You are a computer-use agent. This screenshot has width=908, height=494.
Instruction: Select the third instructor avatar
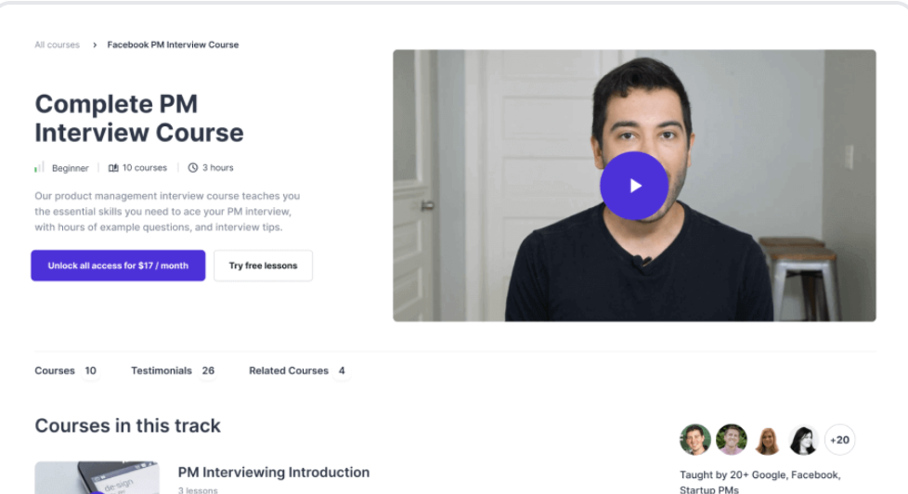768,440
